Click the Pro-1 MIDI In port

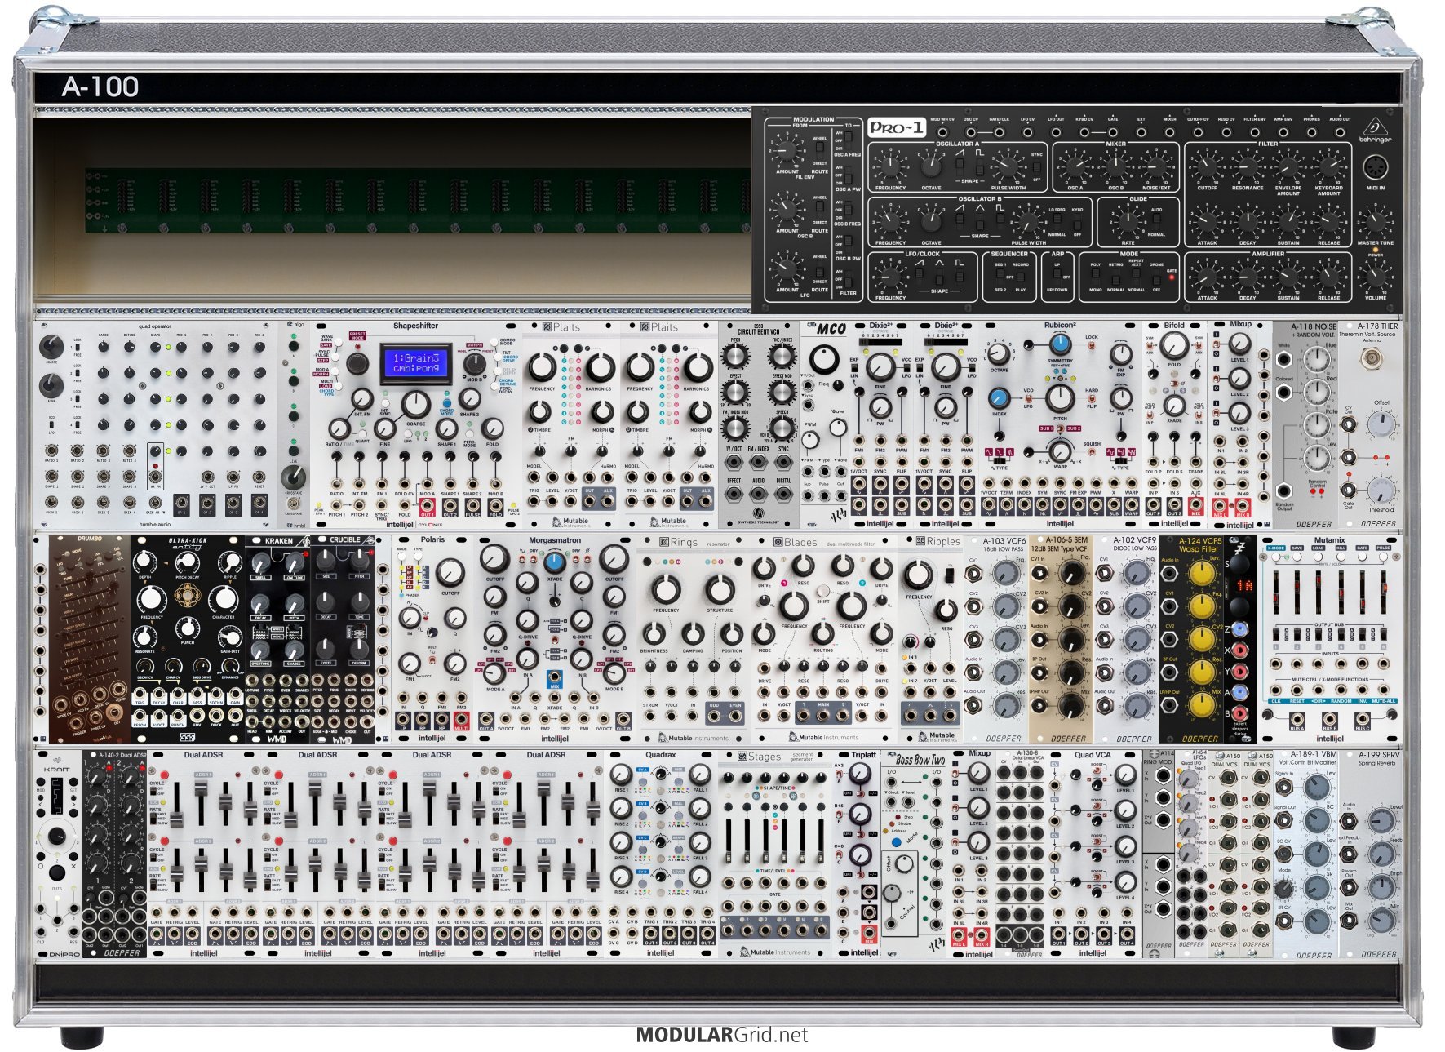(1376, 167)
